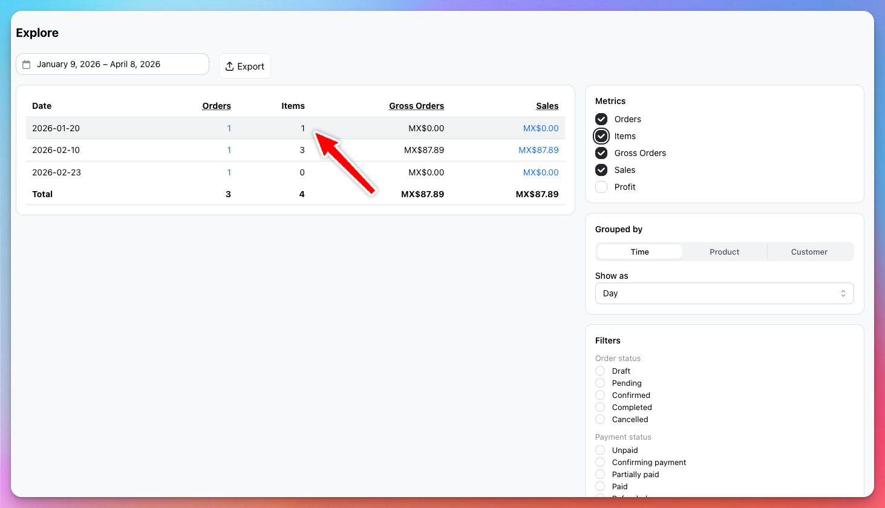
Task: Click the Day dropdown chevron arrows
Action: [843, 293]
